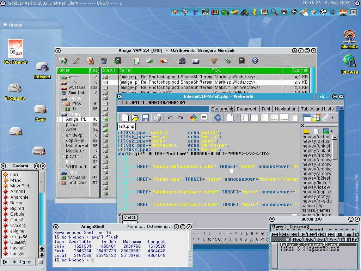Viewport: 361px width, 271px height.
Task: Click the printer icon in GoldED toolbar
Action: (158, 118)
